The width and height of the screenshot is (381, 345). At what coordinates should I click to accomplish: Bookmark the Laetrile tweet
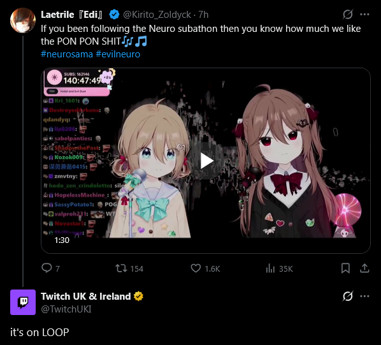point(345,268)
